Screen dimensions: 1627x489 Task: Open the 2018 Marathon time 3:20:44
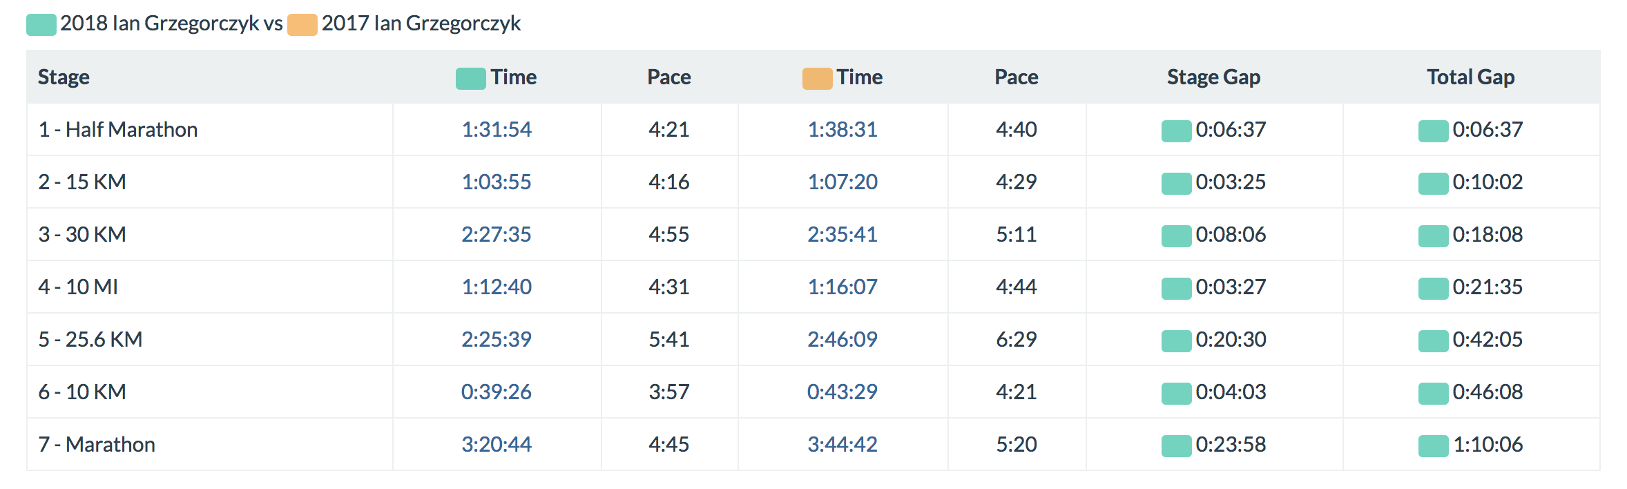point(497,445)
